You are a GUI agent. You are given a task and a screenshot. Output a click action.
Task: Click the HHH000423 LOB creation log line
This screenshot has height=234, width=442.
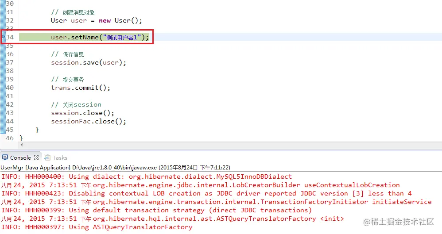pyautogui.click(x=207, y=193)
